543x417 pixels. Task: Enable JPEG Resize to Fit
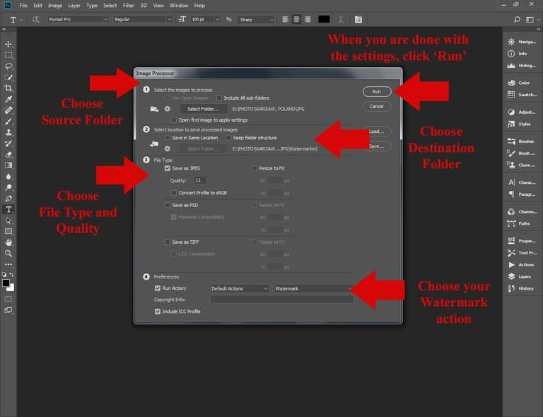[x=255, y=168]
